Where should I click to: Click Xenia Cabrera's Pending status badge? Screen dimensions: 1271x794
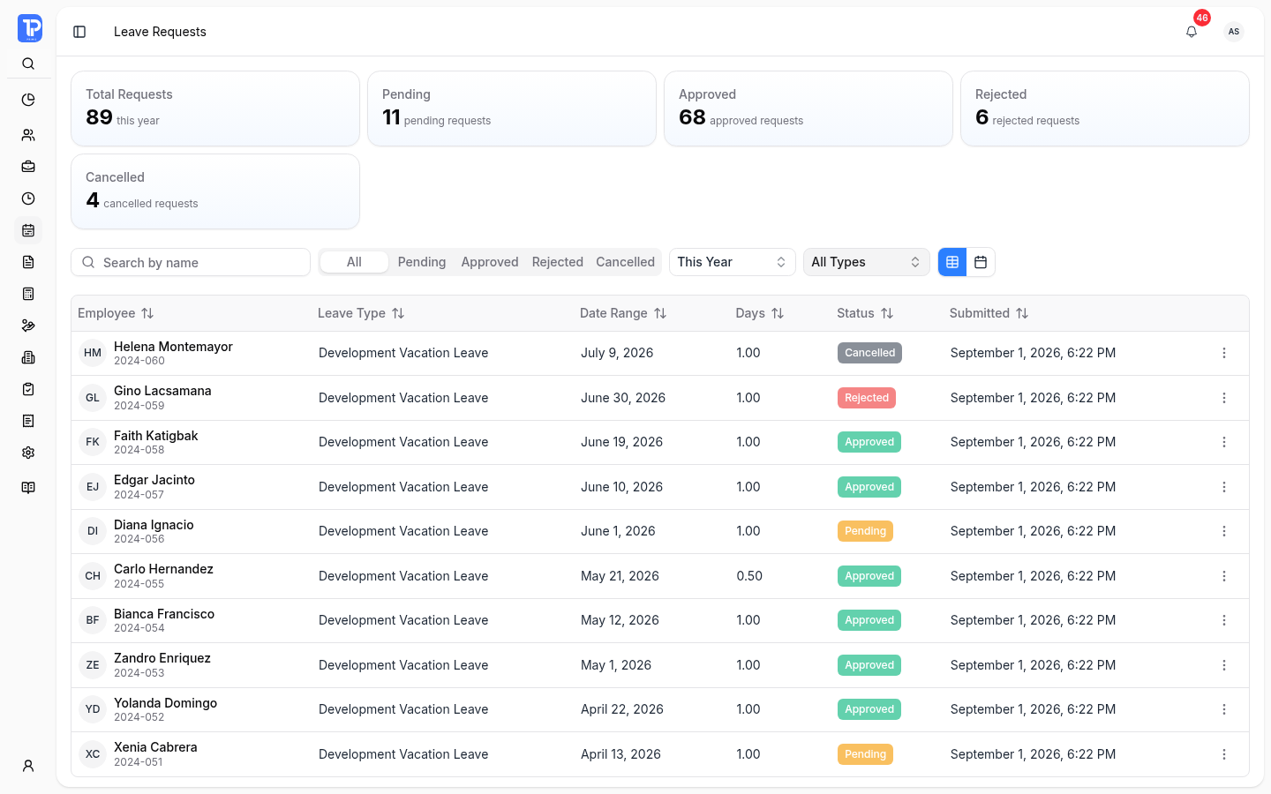click(865, 754)
